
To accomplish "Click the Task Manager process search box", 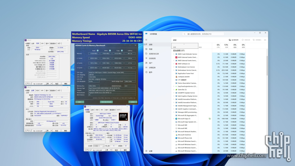I will pyautogui.click(x=203, y=34).
